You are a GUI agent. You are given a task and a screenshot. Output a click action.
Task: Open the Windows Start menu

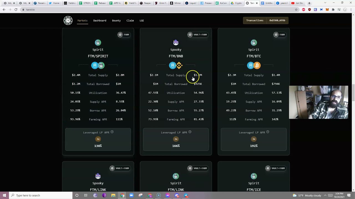4,195
